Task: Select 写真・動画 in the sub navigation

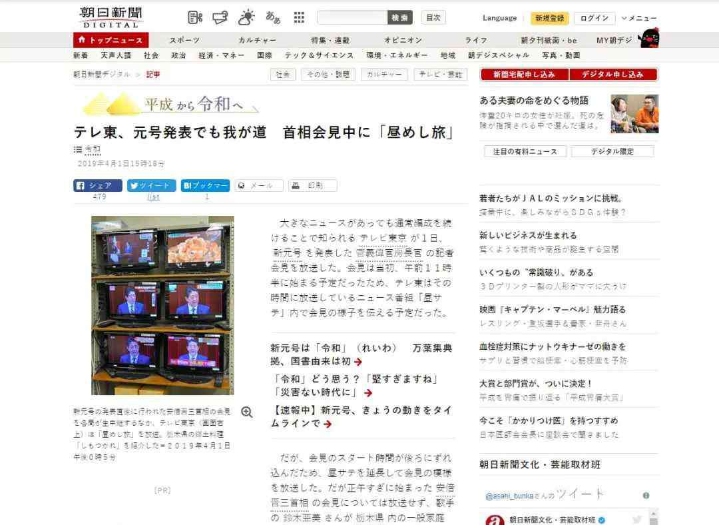Action: tap(561, 55)
